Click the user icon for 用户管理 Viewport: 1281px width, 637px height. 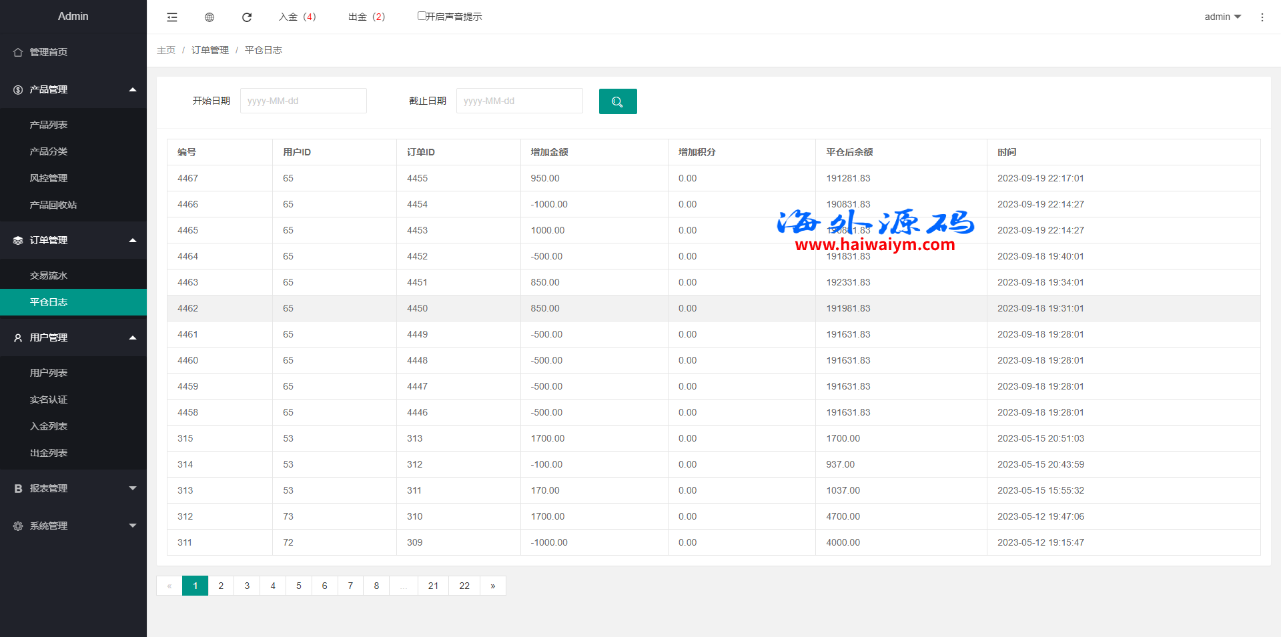pos(18,338)
